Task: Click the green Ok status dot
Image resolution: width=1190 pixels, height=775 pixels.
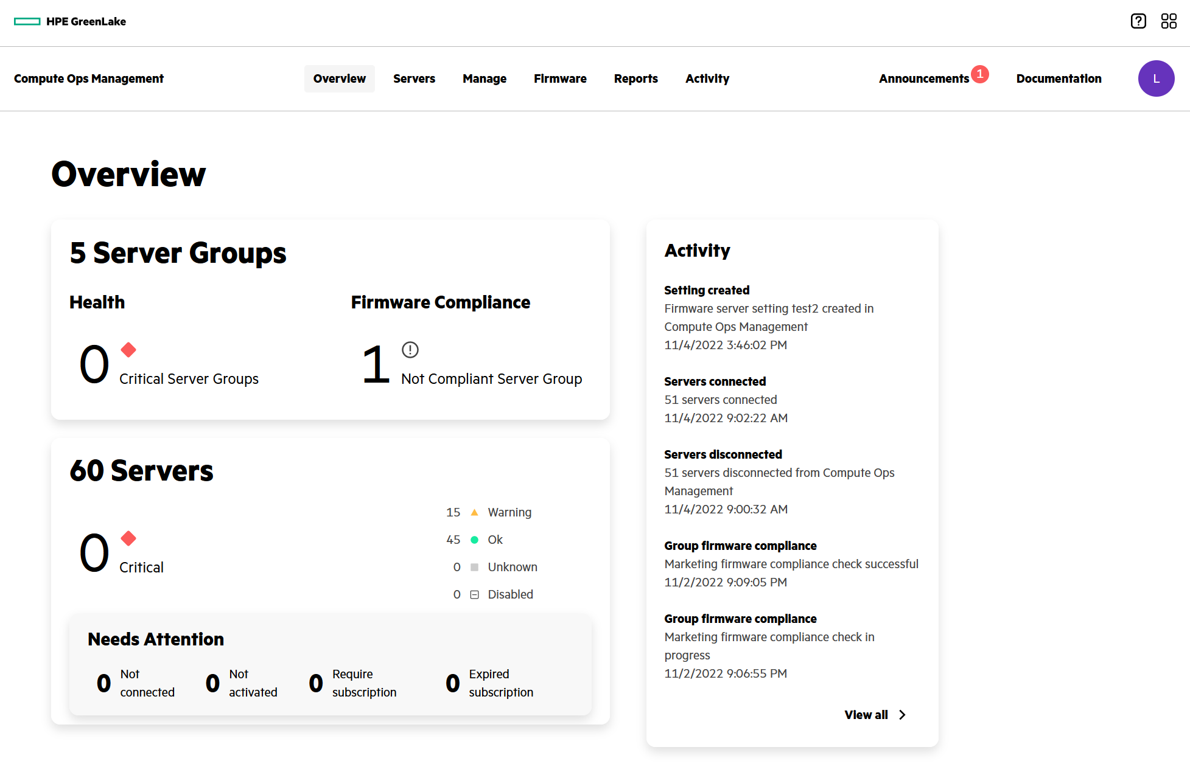Action: click(475, 540)
